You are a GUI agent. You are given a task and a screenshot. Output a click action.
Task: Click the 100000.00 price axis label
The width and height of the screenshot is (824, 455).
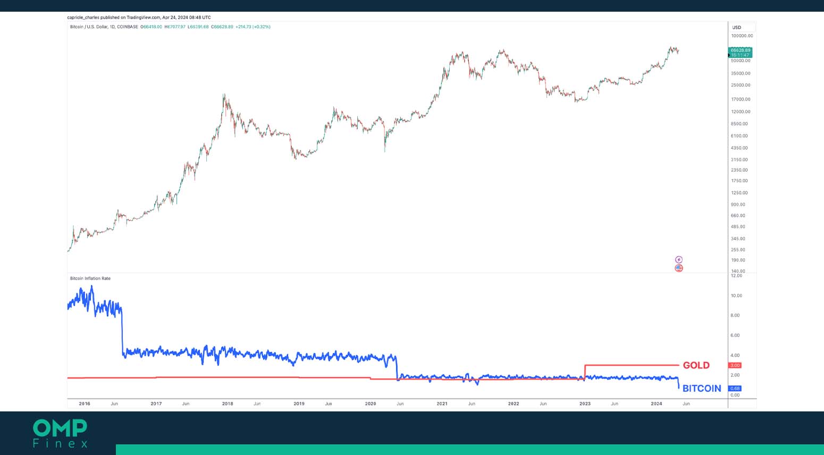pyautogui.click(x=742, y=36)
